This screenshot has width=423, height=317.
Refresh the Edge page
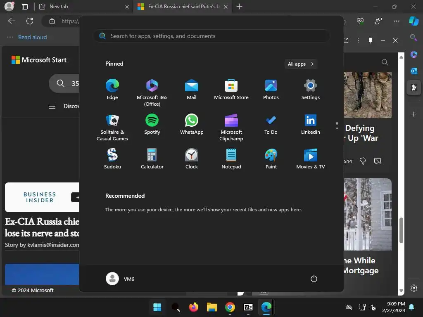30,21
